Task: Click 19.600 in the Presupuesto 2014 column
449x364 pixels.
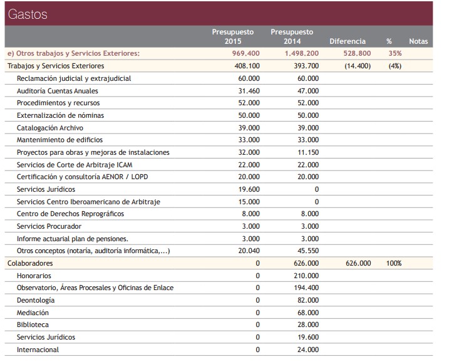Action: pos(308,337)
